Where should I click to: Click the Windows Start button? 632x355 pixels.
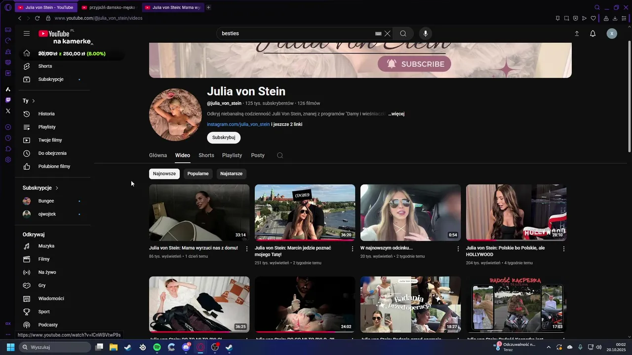pos(10,347)
